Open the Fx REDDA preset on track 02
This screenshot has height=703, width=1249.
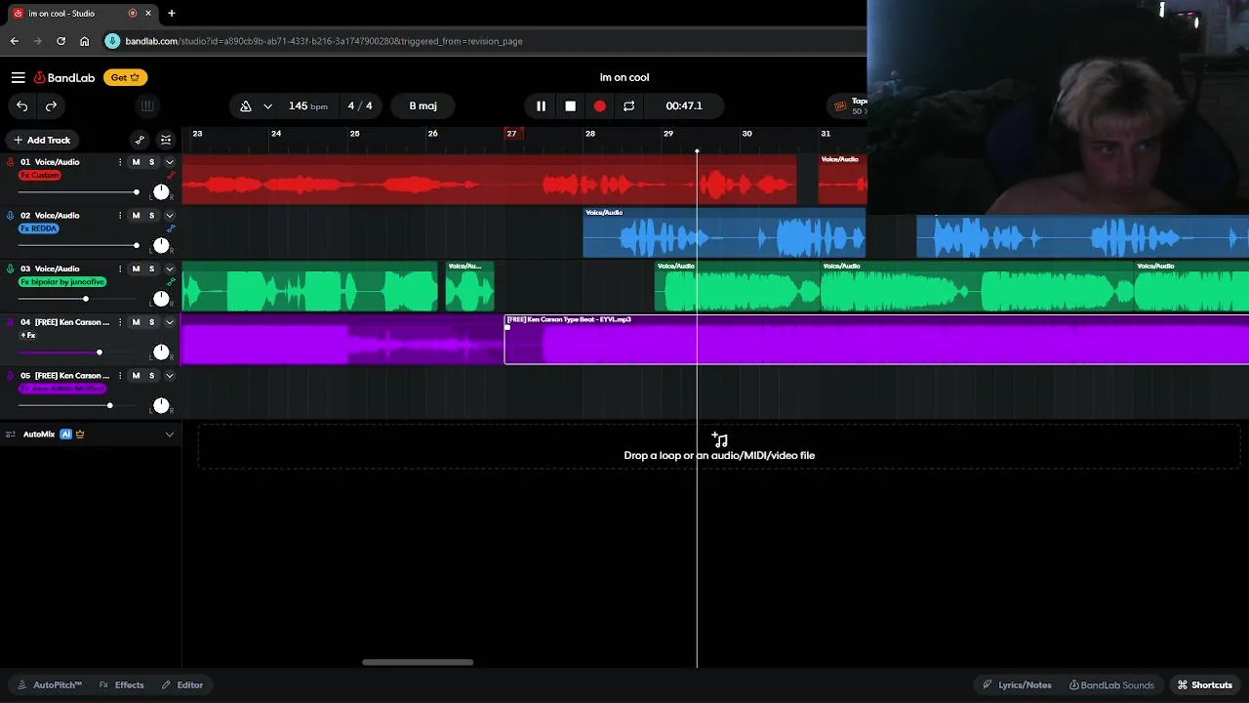(39, 228)
